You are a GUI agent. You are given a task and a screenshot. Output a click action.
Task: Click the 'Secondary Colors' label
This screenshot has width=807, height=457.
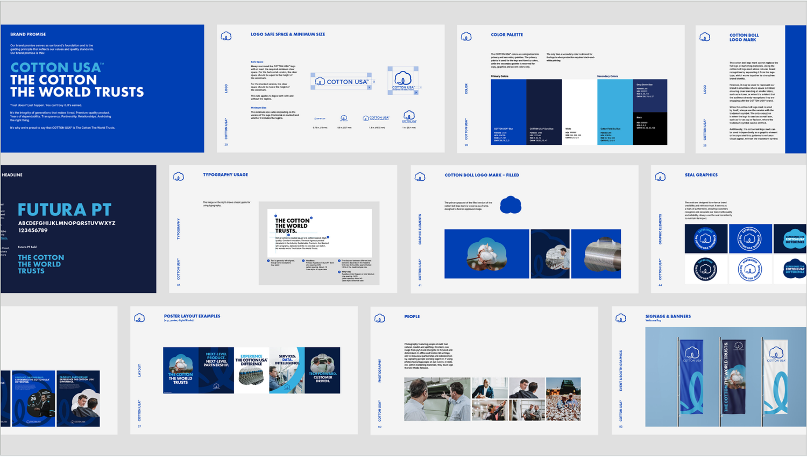607,76
